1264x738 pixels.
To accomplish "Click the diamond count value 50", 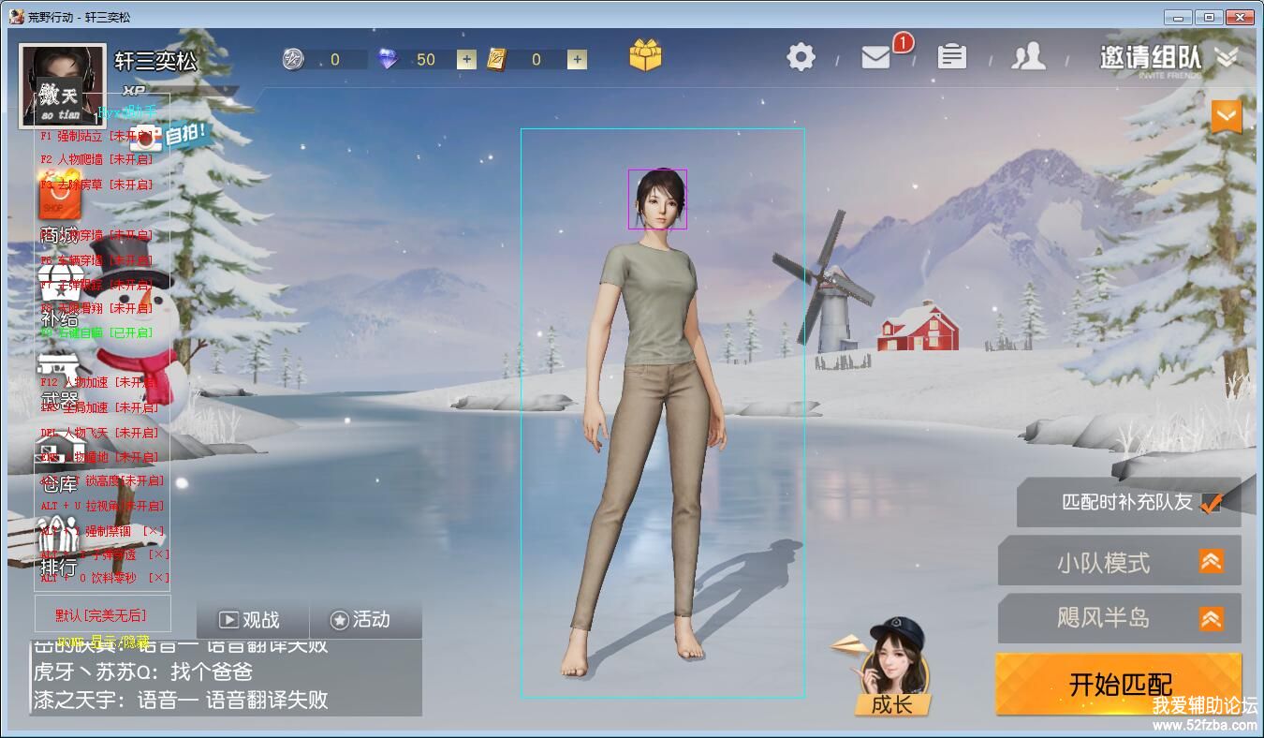I will [426, 59].
